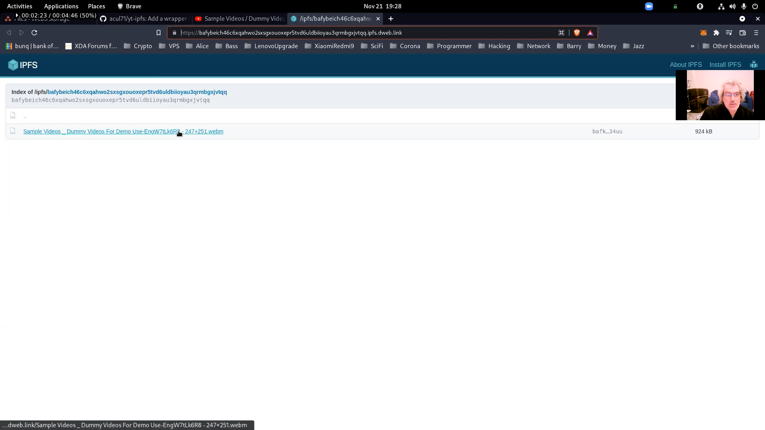The height and width of the screenshot is (430, 765).
Task: Click the reload page button
Action: [34, 33]
